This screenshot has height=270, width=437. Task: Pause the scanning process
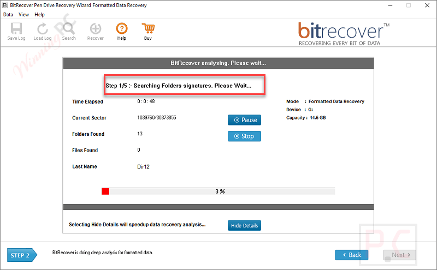pos(244,120)
